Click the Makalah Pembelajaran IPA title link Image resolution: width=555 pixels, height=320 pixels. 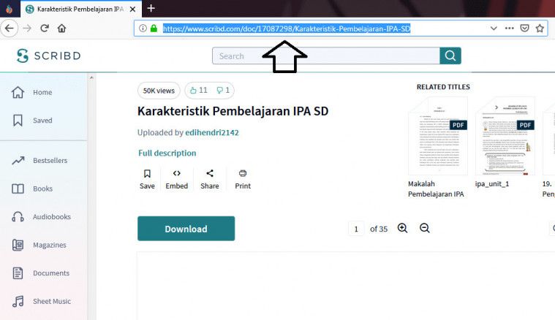(x=436, y=188)
